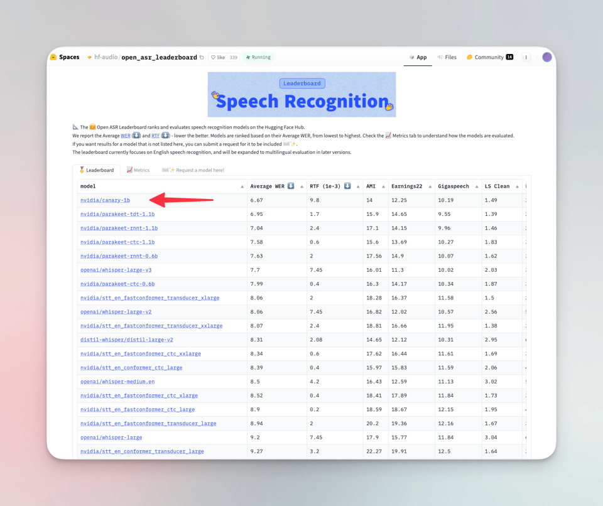Open nvidia/parakeet-ctc-0.6b model link
The image size is (603, 506).
(x=117, y=284)
